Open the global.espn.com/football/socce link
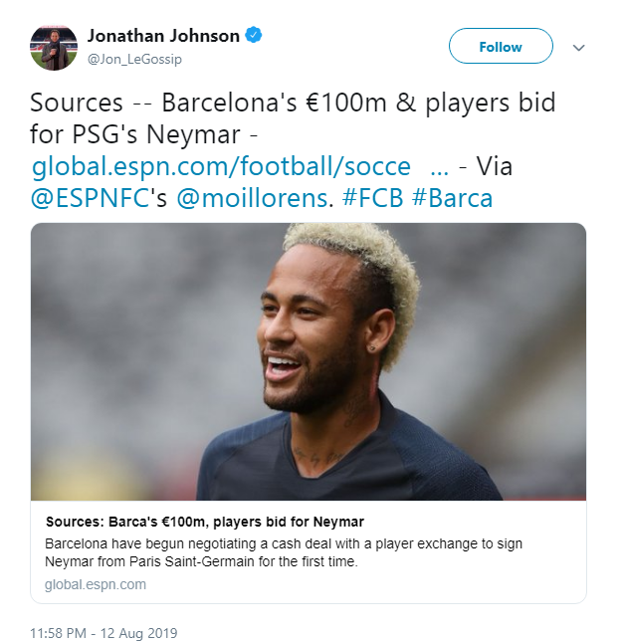 (x=221, y=166)
